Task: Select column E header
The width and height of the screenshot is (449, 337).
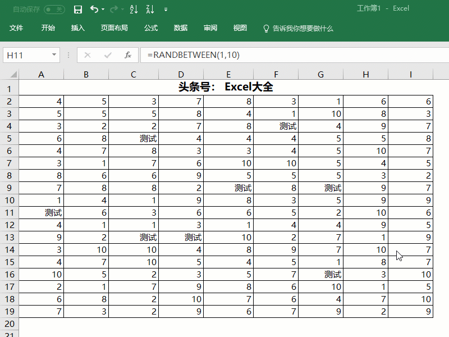Action: (228, 75)
